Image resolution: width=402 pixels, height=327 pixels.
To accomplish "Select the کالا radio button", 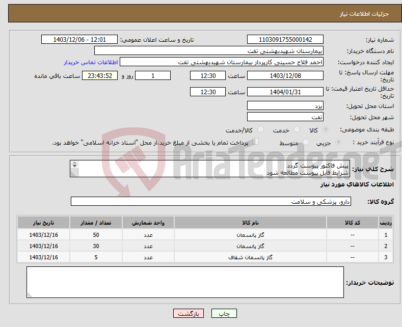I will 326,129.
